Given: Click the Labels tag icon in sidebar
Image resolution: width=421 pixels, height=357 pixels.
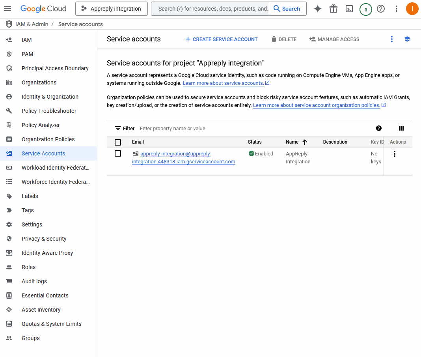Looking at the screenshot, I should pos(9,196).
